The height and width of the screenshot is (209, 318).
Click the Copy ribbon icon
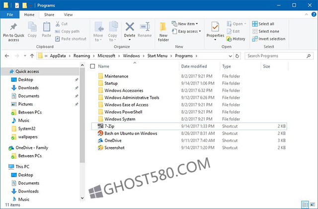[32, 27]
